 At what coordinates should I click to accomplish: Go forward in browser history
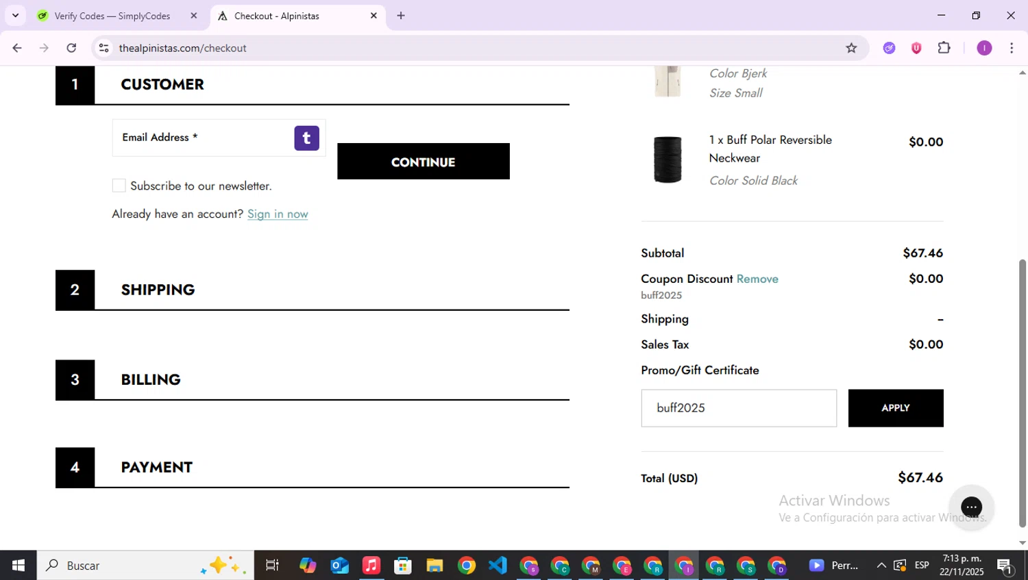click(x=44, y=48)
